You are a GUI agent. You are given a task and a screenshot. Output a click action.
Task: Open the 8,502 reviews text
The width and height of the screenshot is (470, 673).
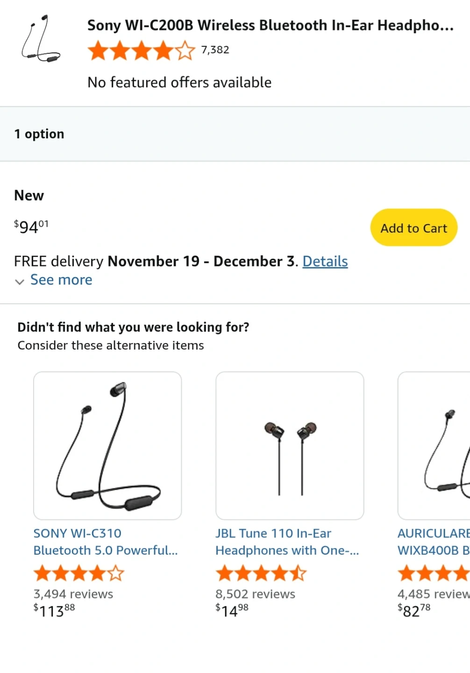click(x=255, y=594)
